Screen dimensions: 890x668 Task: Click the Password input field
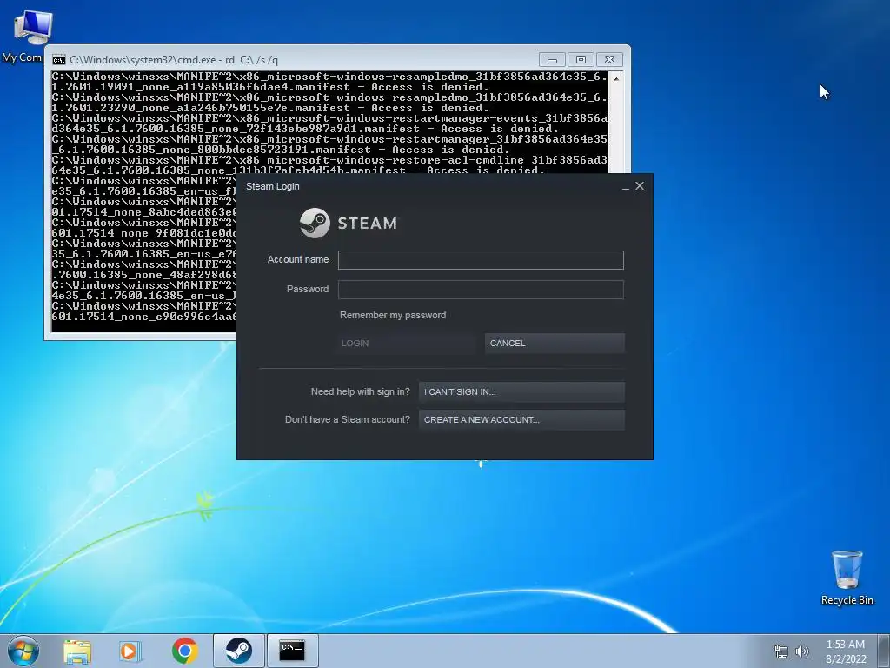point(481,290)
